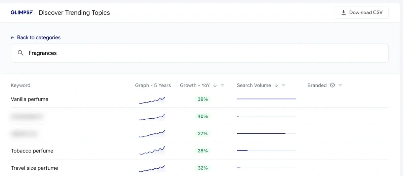Select the Tobacco perfume keyword row
This screenshot has width=403, height=176.
pos(32,151)
